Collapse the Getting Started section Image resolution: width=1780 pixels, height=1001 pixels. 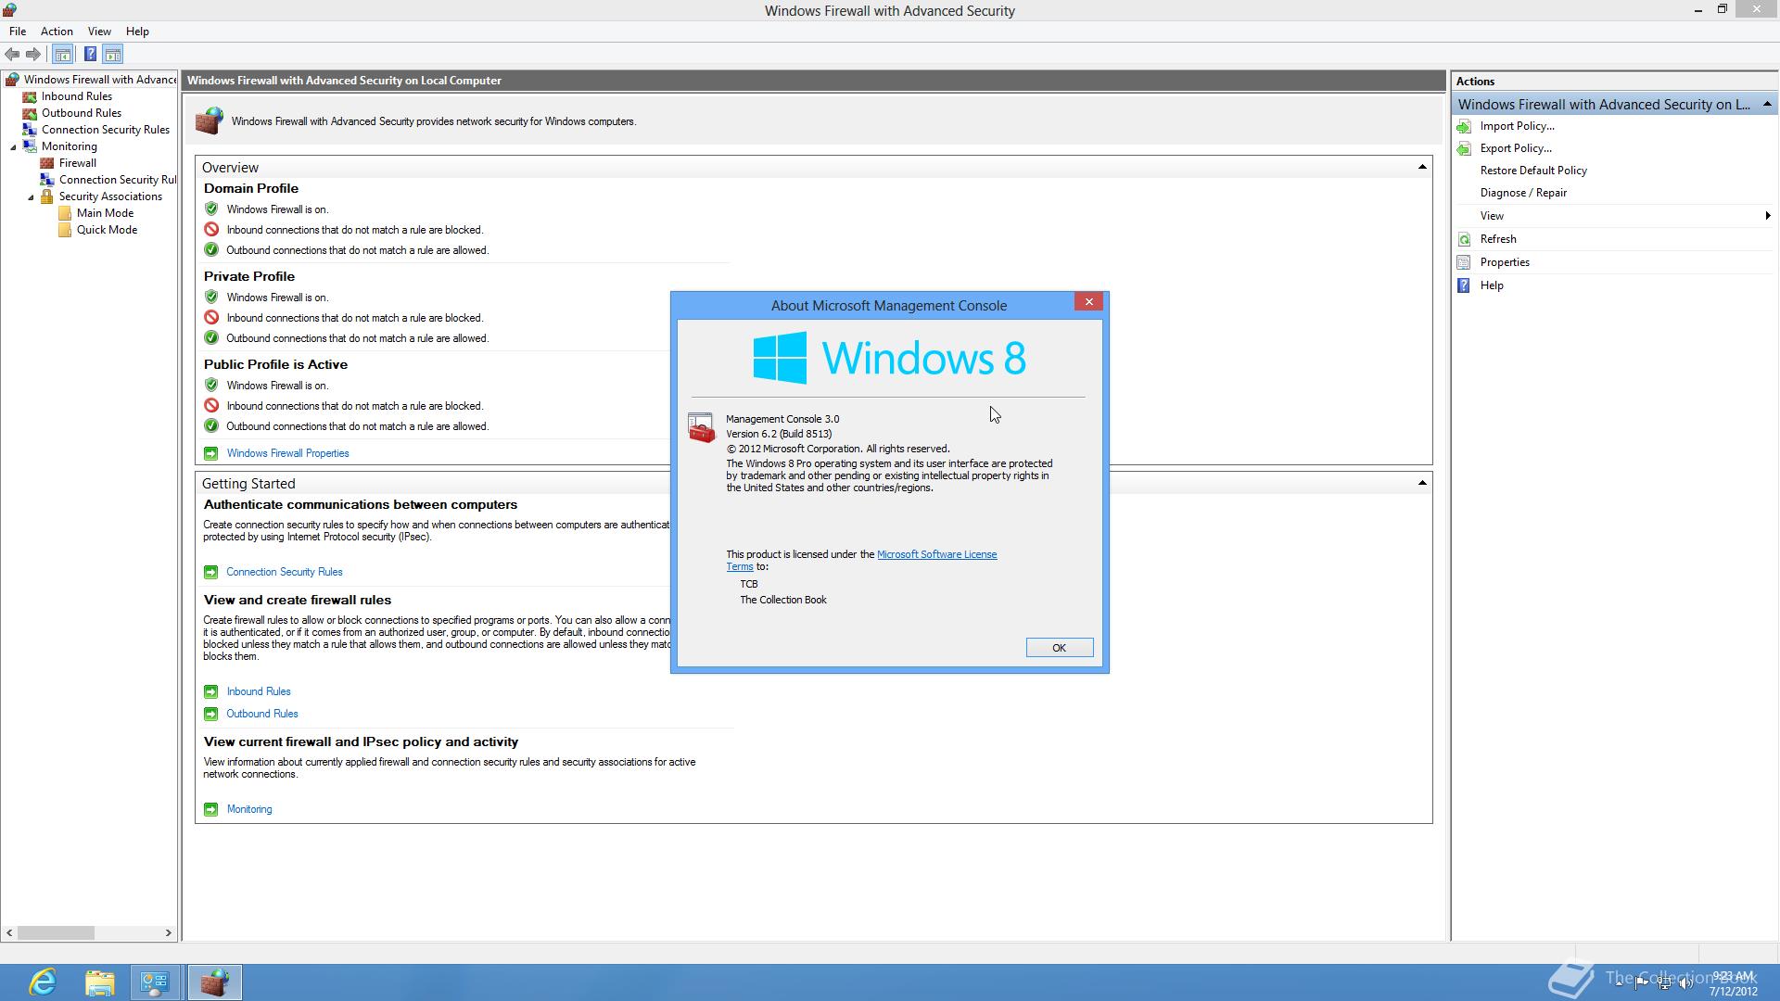click(1422, 484)
